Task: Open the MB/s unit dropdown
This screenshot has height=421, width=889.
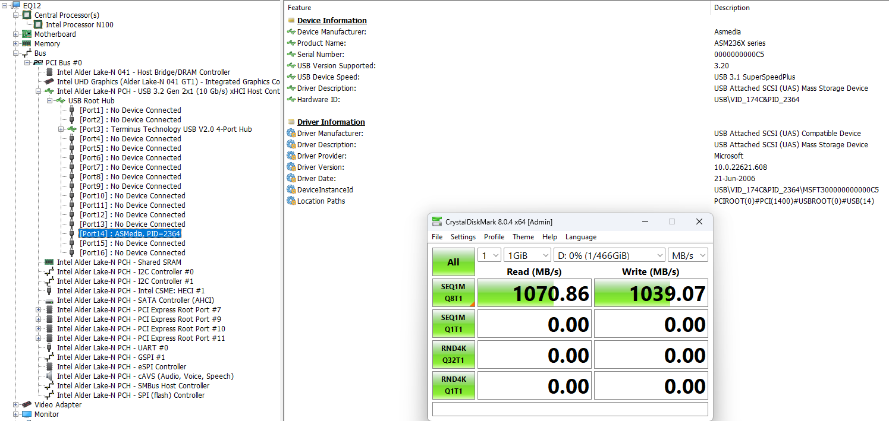Action: 688,255
